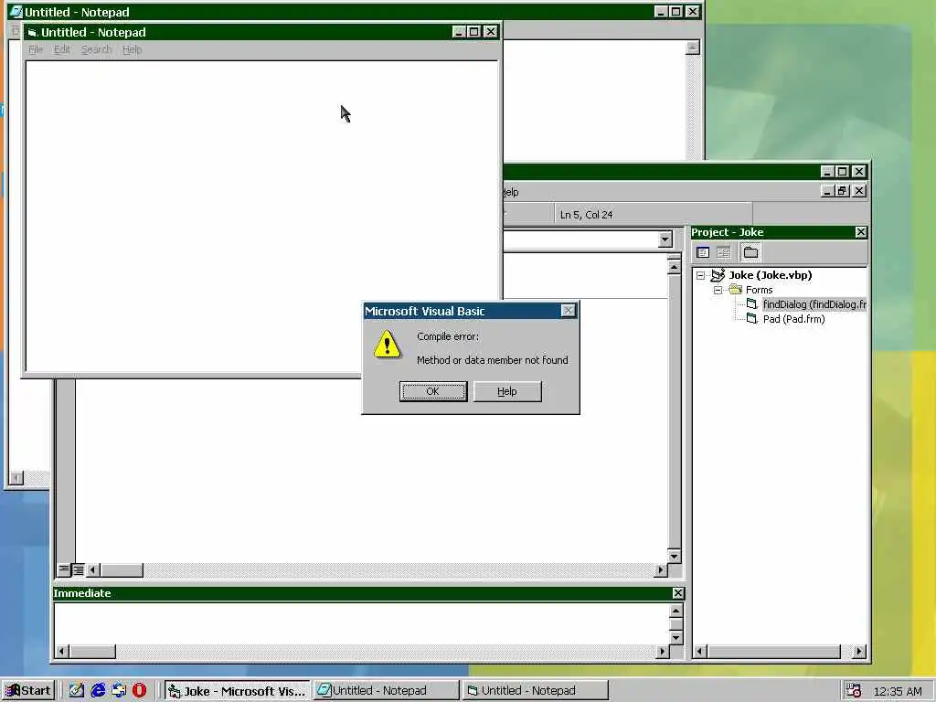Open the Visual Basic Help menu
The image size is (936, 702).
511,192
